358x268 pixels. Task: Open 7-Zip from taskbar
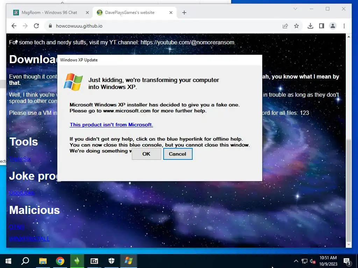[94, 261]
